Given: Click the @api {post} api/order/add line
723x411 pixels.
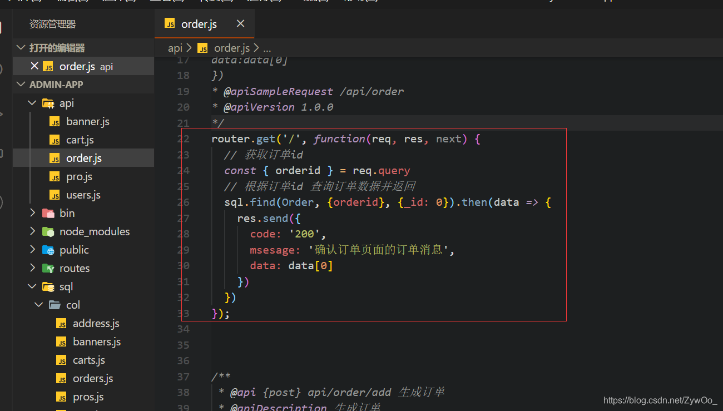Looking at the screenshot, I should (331, 392).
